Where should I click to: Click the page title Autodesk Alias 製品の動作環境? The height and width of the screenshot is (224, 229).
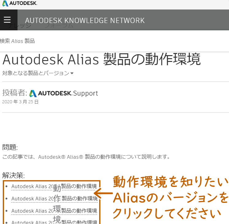pyautogui.click(x=102, y=59)
